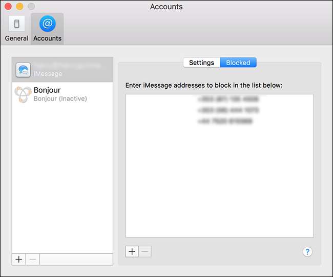The width and height of the screenshot is (333, 277).
Task: Select the Accounts @ toolbar icon
Action: point(47,29)
